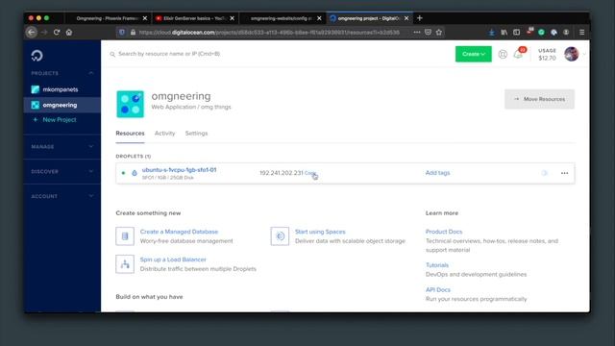Click the droplet icon beside ubuntu-s-1vcpu-1gb-sfo1-01
The width and height of the screenshot is (615, 346).
pos(135,173)
